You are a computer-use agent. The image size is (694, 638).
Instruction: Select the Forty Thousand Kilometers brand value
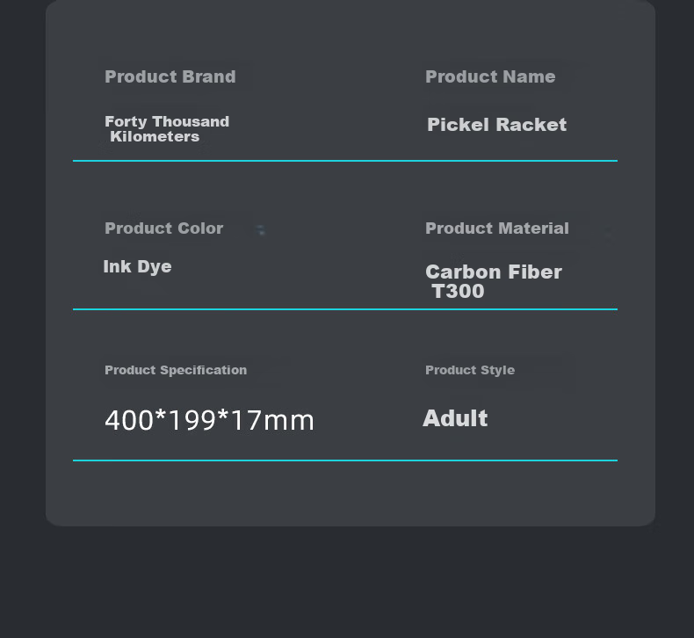167,129
